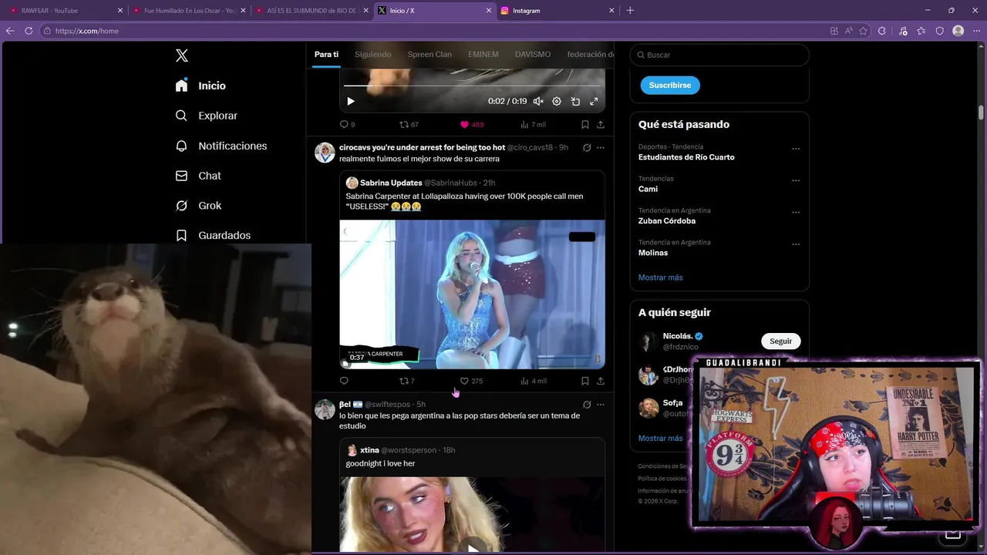This screenshot has height=555, width=987.
Task: Open browser three-dot menu
Action: point(976,31)
